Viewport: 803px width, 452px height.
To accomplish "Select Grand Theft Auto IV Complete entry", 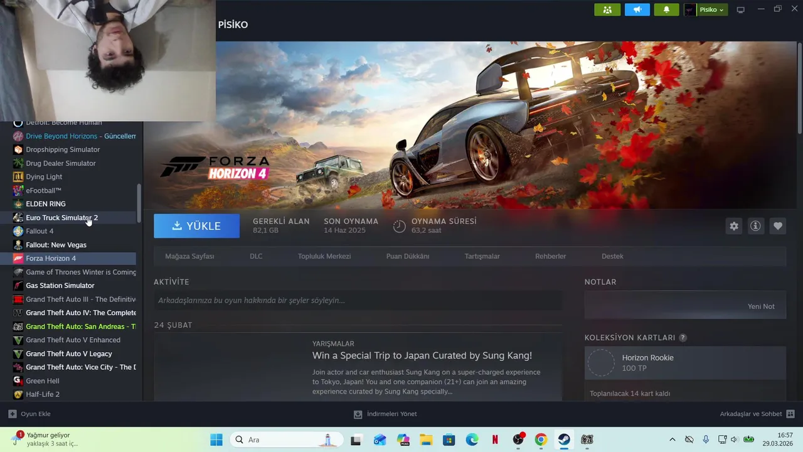I will (75, 313).
